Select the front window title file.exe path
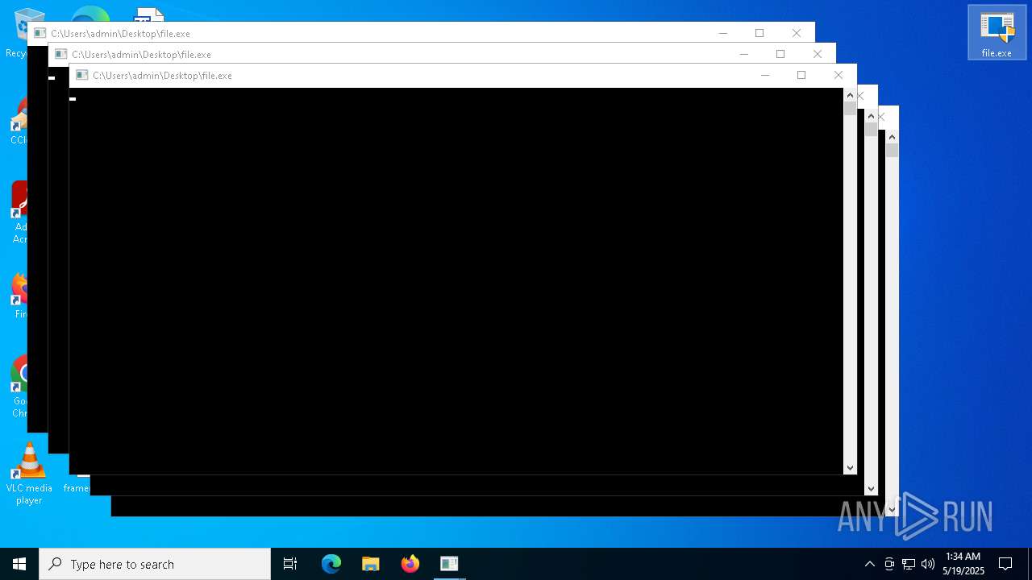 point(162,75)
